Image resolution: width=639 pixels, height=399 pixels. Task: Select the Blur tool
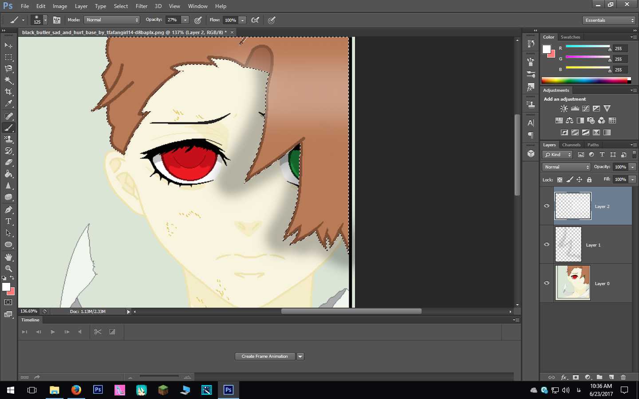point(8,186)
